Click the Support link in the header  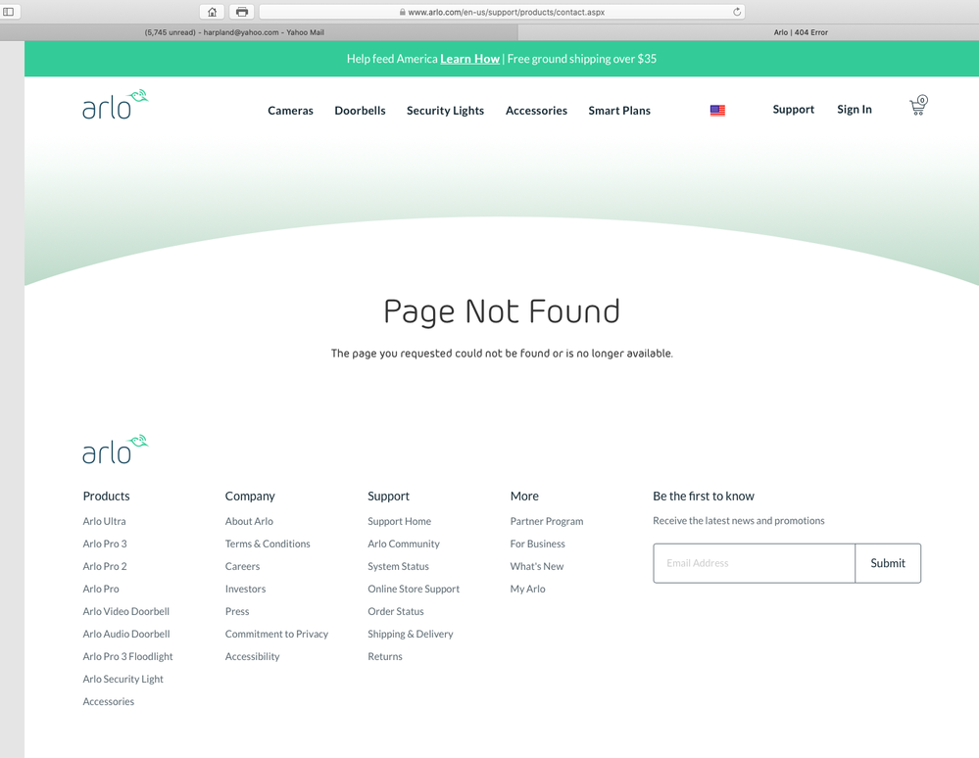(794, 110)
